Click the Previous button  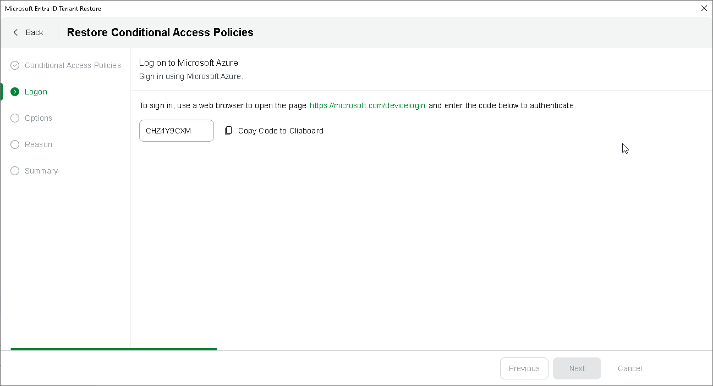[x=524, y=368]
